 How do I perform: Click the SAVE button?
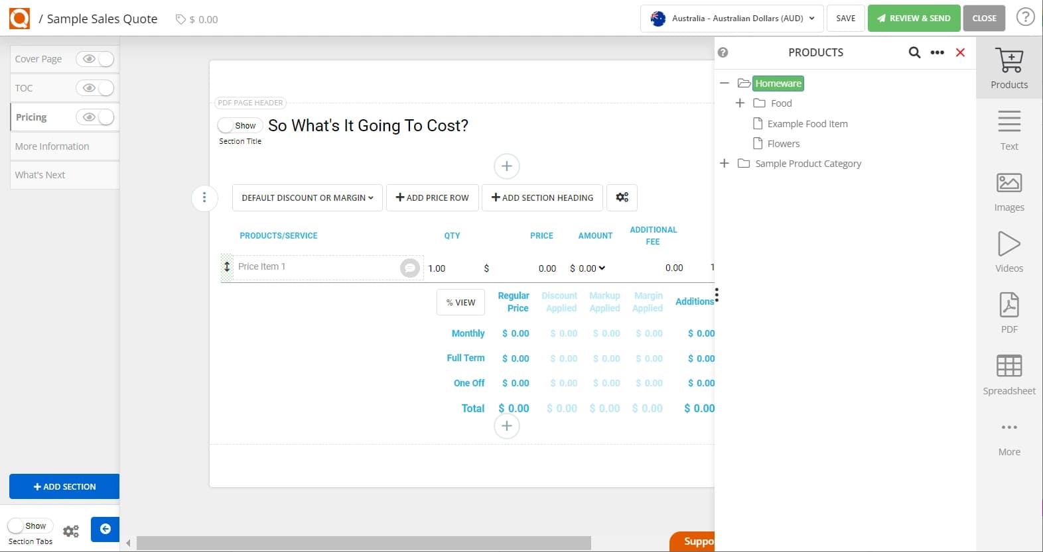pyautogui.click(x=845, y=19)
